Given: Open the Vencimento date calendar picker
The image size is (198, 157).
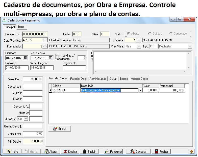Looking at the screenshot, I should pyautogui.click(x=50, y=58).
